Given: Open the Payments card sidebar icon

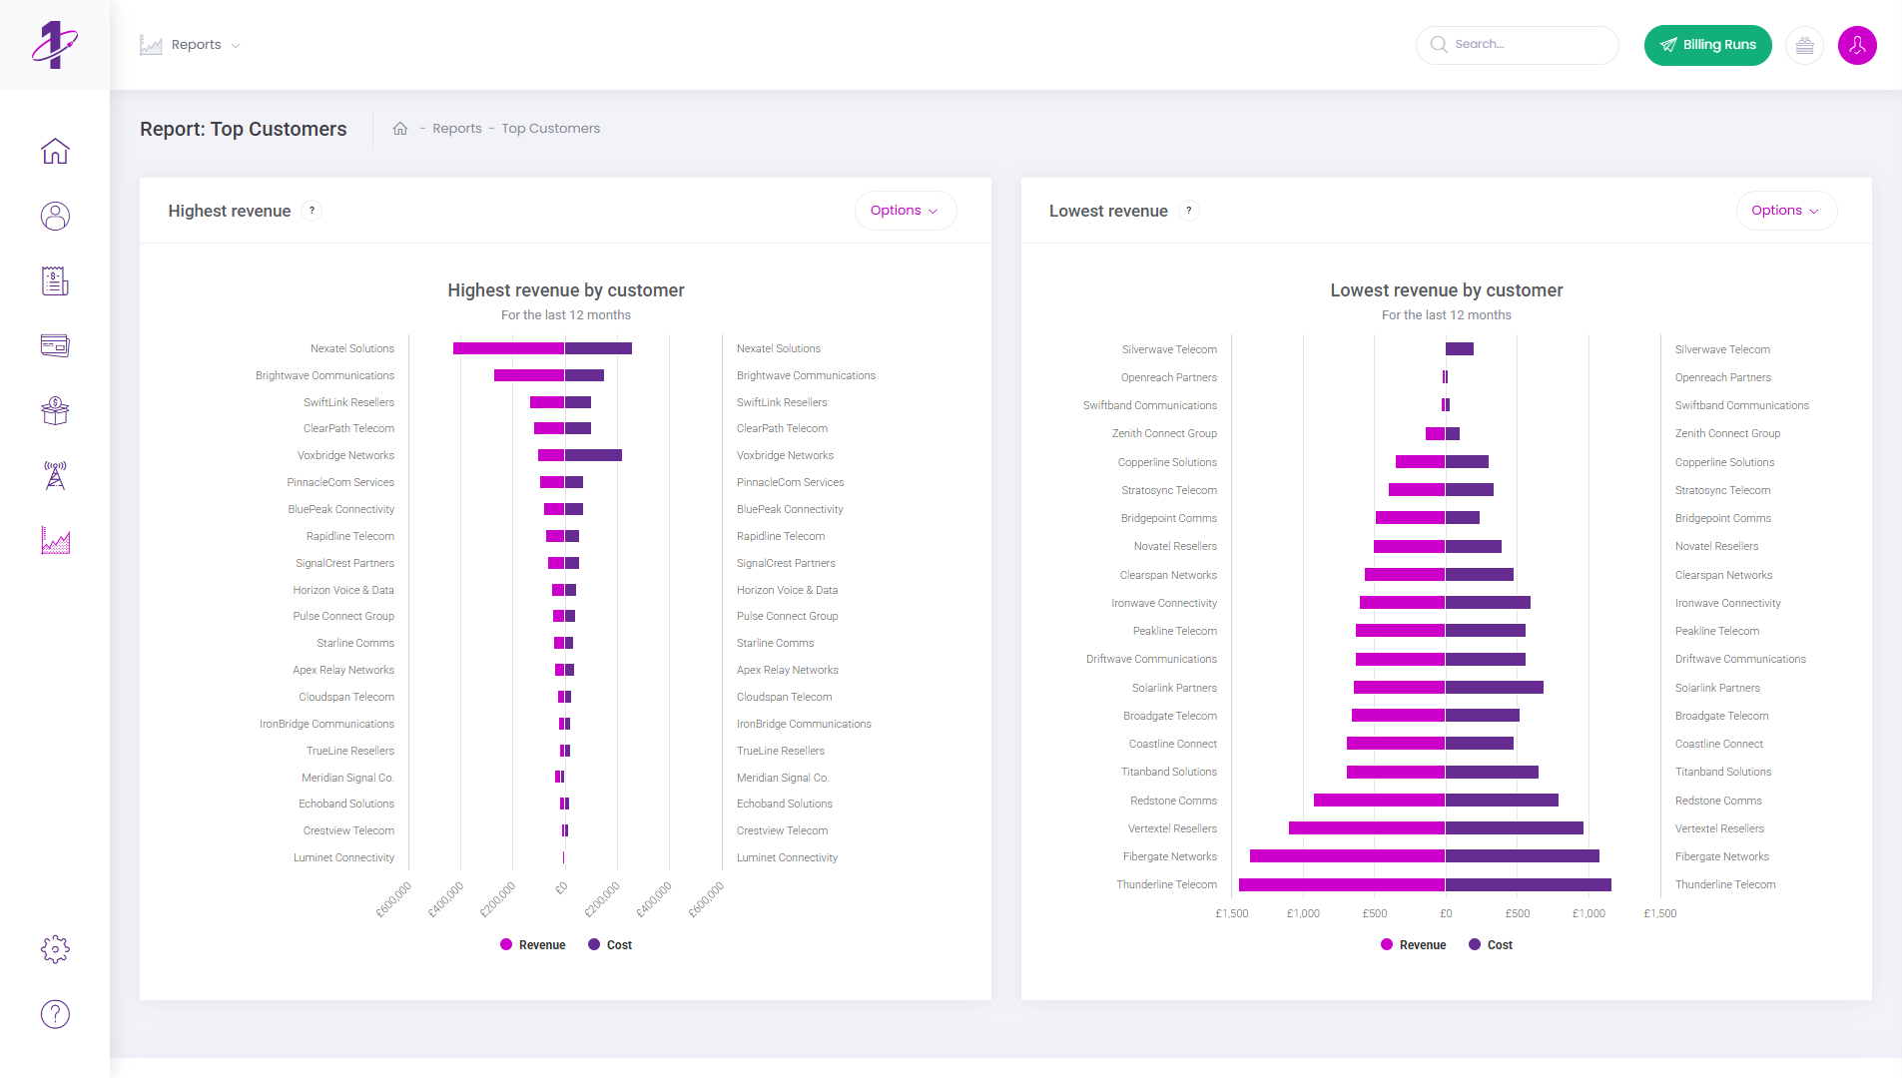Looking at the screenshot, I should click(x=55, y=346).
